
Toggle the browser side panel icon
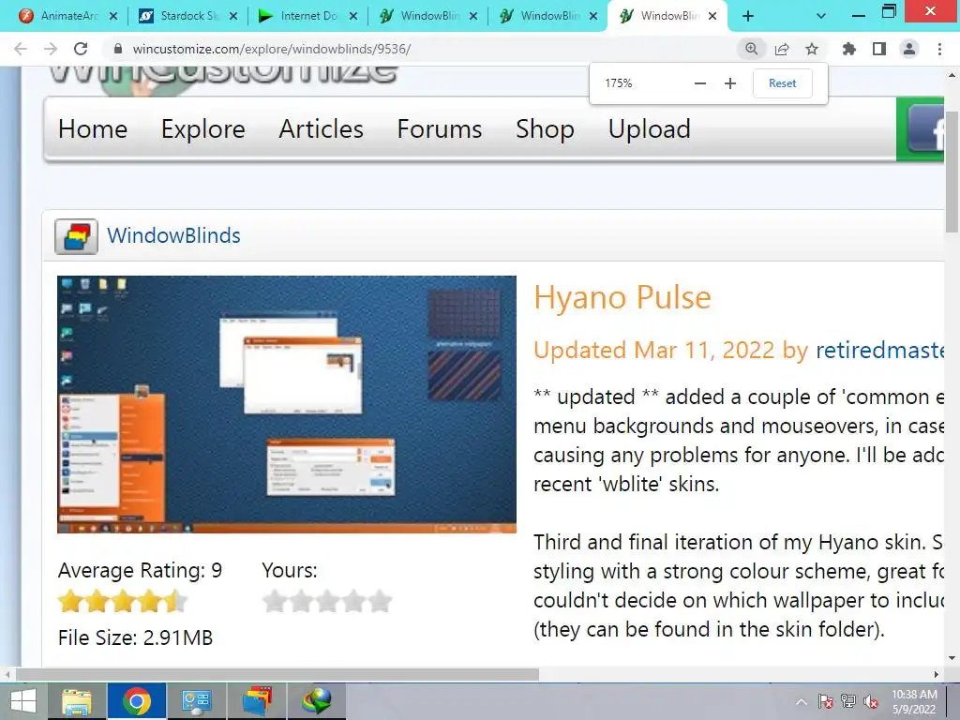tap(879, 49)
